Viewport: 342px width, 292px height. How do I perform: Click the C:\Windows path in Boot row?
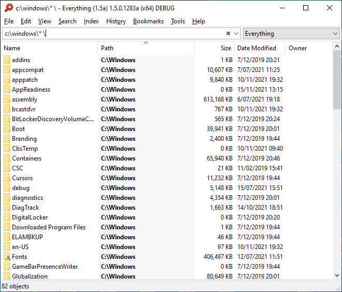118,129
